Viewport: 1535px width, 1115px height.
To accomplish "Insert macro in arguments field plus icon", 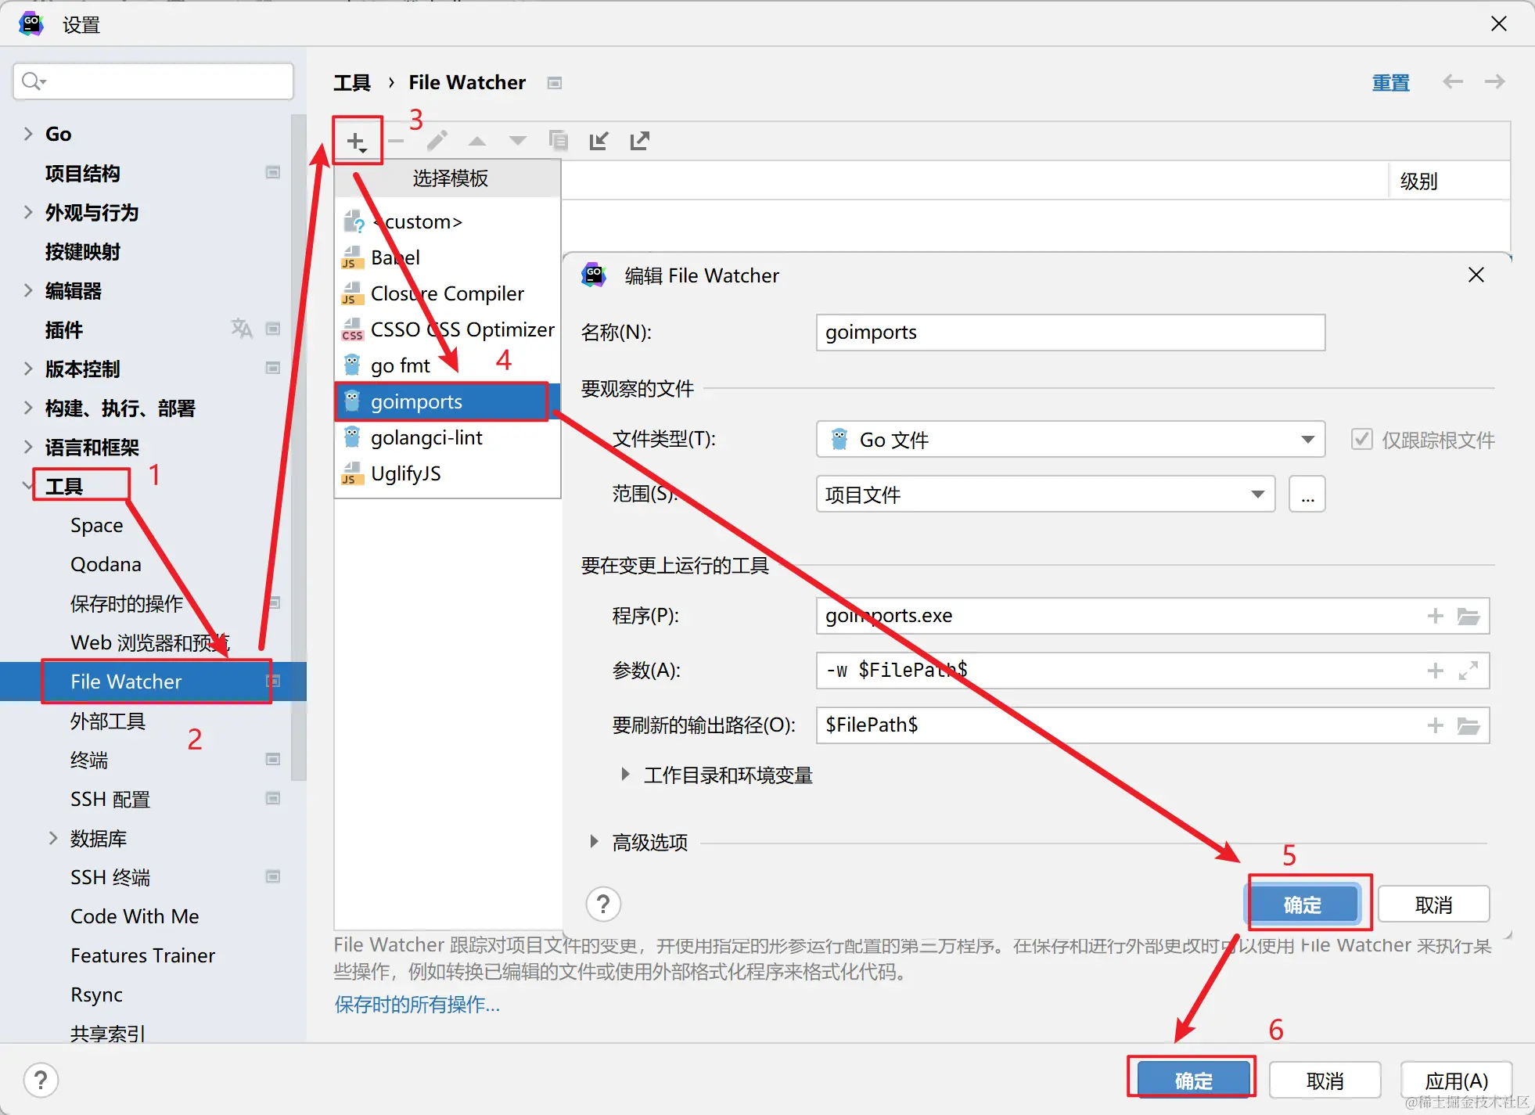I will click(x=1435, y=671).
